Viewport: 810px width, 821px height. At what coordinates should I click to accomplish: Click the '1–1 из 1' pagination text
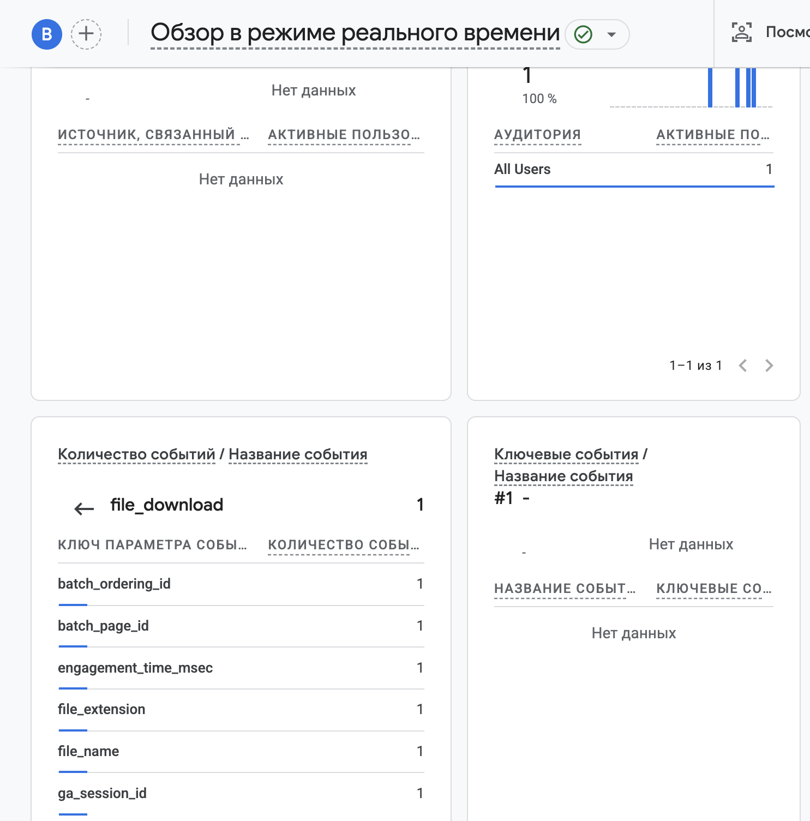pos(695,365)
